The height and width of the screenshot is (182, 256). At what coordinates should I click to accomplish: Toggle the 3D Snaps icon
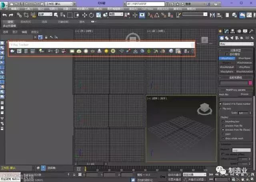click(x=150, y=15)
